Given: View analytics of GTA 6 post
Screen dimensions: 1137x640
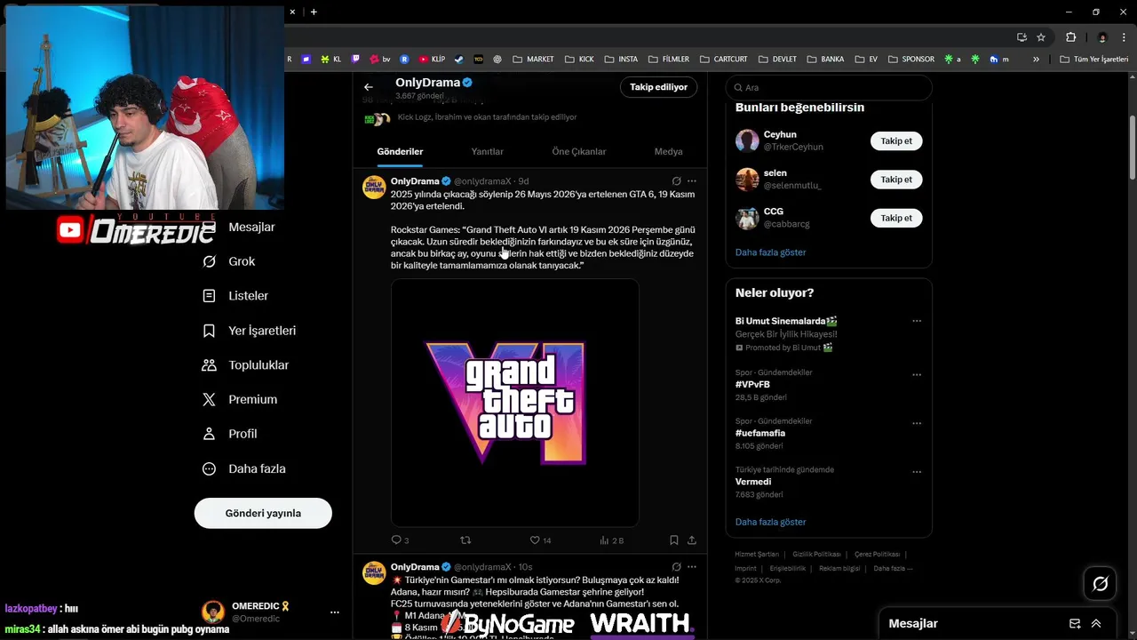Looking at the screenshot, I should pyautogui.click(x=604, y=540).
